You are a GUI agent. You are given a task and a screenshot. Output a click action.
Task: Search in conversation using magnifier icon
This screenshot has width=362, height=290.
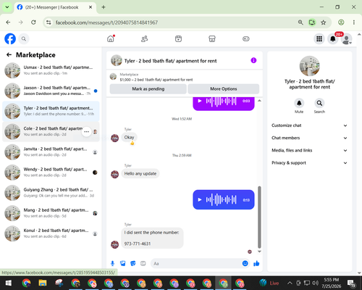(319, 103)
